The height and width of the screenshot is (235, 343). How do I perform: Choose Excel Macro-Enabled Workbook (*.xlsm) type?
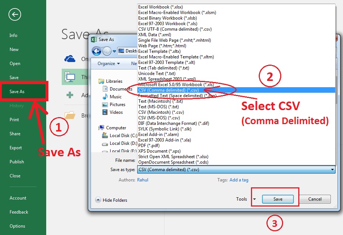coord(236,13)
